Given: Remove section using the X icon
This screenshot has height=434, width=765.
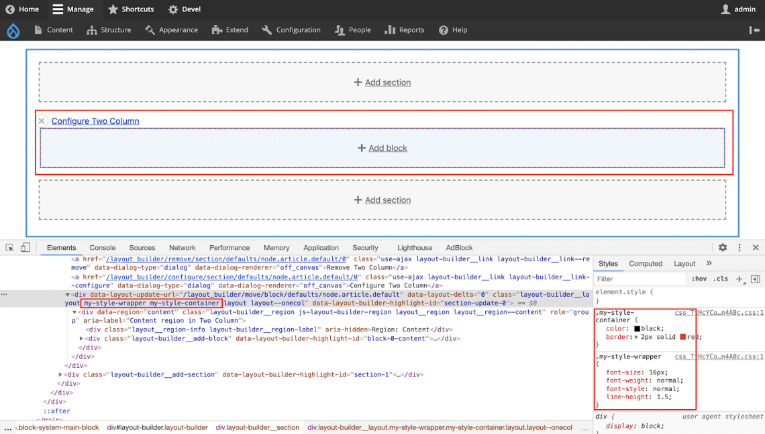Looking at the screenshot, I should pyautogui.click(x=42, y=121).
